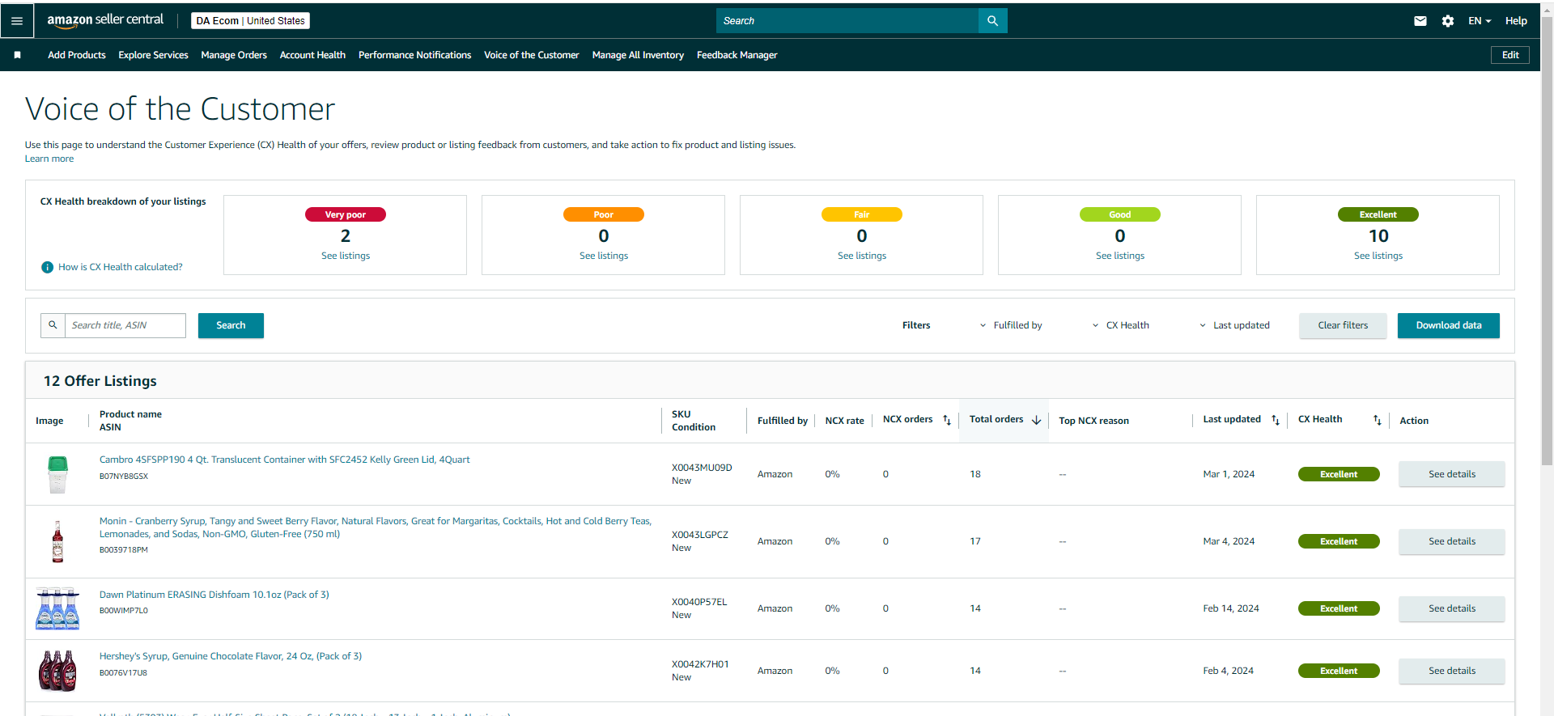The height and width of the screenshot is (716, 1554).
Task: See listings under Poor
Action: click(604, 256)
